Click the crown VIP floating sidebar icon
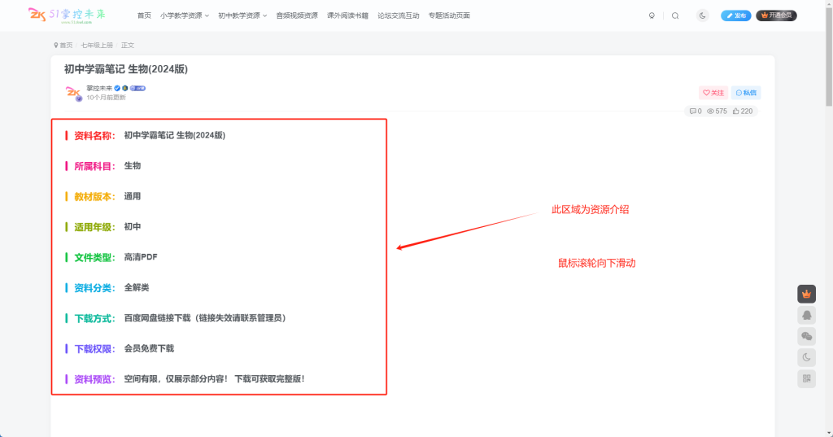Viewport: 833px width, 437px height. click(x=806, y=294)
